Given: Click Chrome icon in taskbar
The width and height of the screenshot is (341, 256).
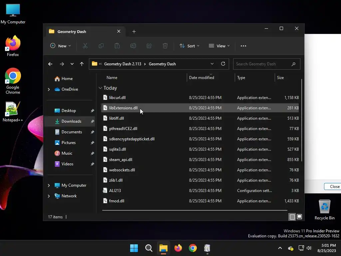Looking at the screenshot, I should coord(193,248).
